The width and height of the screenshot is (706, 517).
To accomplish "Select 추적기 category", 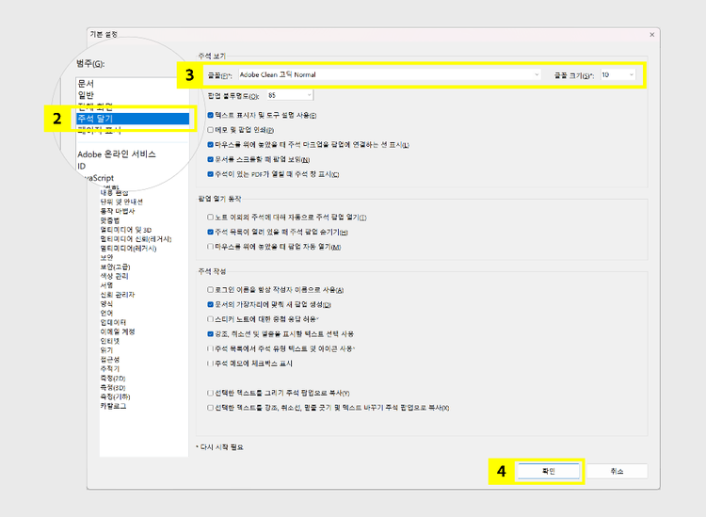I will point(110,368).
